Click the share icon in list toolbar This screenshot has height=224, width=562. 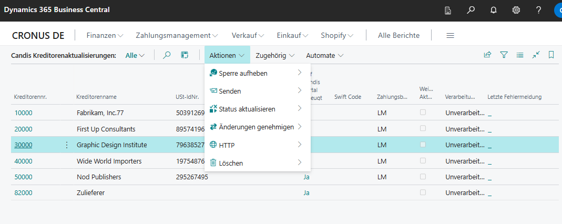[x=487, y=55]
